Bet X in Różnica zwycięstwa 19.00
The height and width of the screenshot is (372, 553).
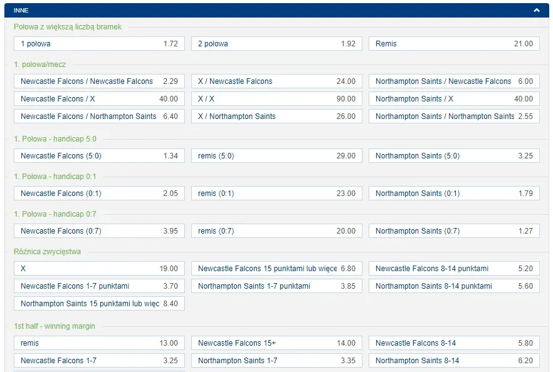click(x=99, y=269)
